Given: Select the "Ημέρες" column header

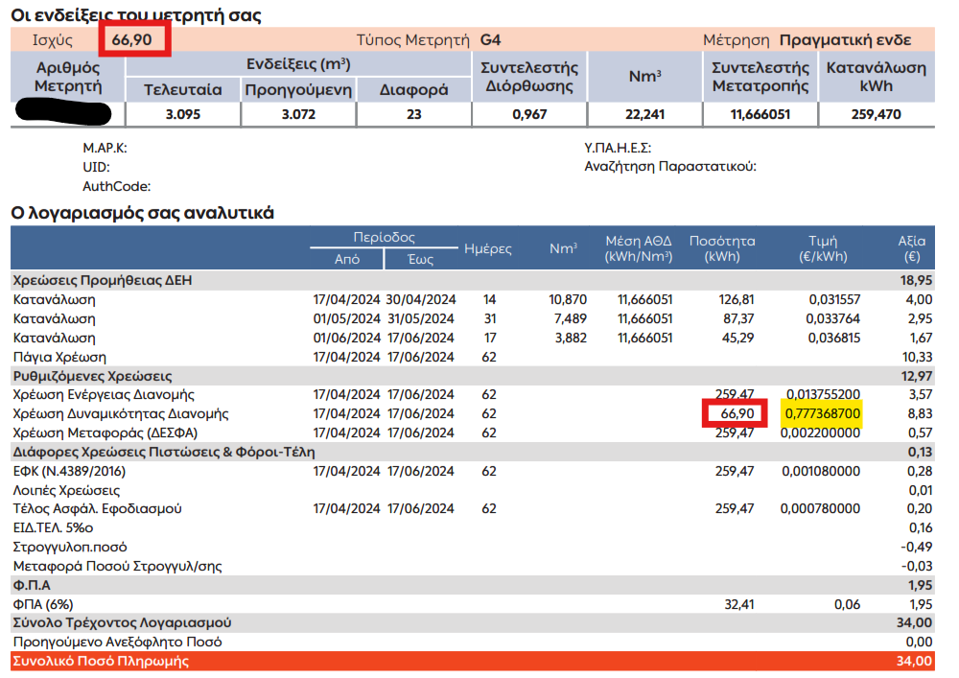Looking at the screenshot, I should tap(487, 248).
